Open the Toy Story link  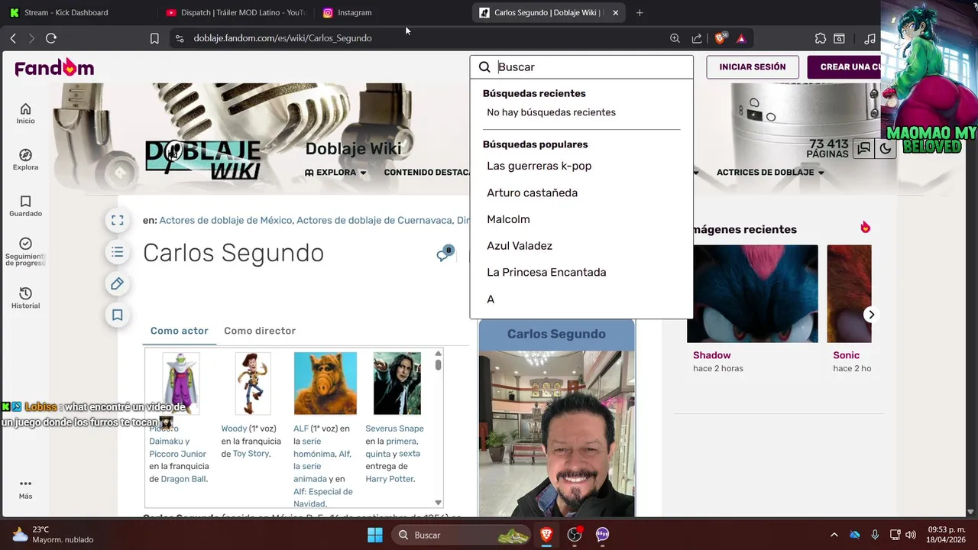coord(251,454)
